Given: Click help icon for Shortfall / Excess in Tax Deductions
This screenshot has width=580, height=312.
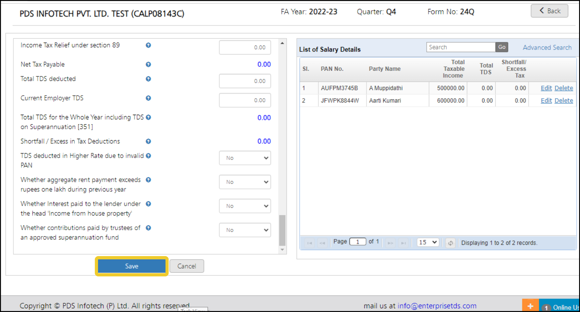Looking at the screenshot, I should 148,141.
